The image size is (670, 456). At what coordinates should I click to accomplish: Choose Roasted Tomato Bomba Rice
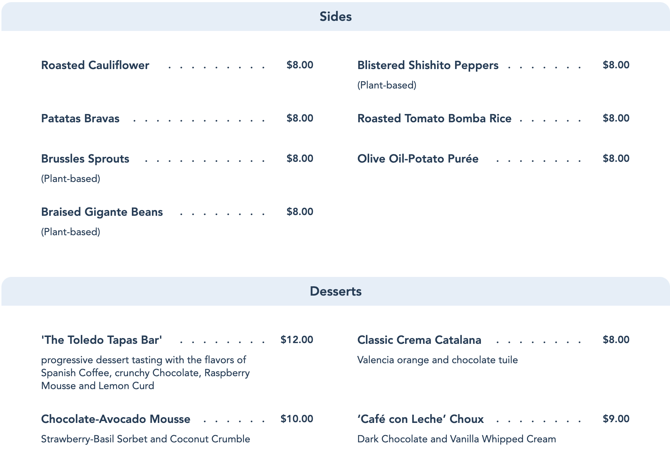pos(434,118)
